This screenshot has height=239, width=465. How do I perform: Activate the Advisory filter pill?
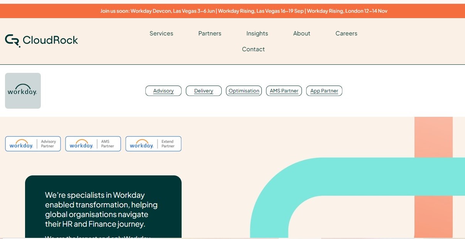click(163, 91)
